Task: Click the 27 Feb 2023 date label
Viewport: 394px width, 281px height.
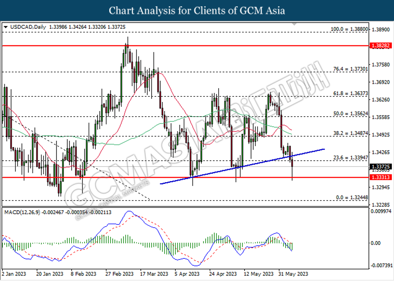Action: coord(120,274)
